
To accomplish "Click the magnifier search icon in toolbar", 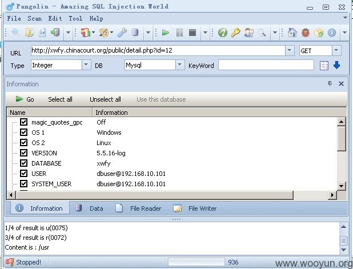I will [15, 33].
